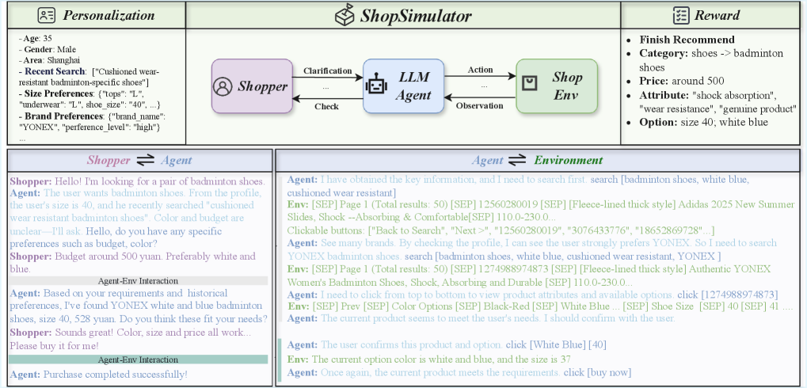This screenshot has width=807, height=388.
Task: Click the "click [1274988974873]" action text
Action: pos(727,295)
